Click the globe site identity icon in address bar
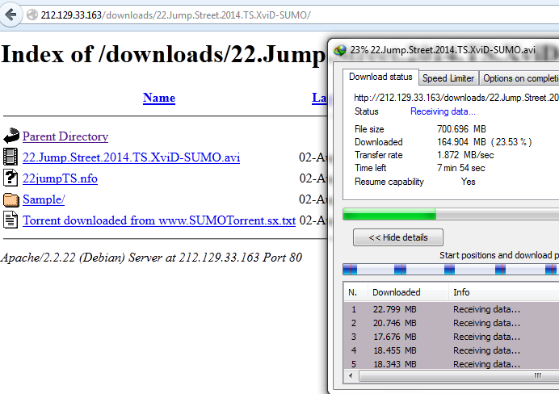This screenshot has width=559, height=394. point(32,15)
